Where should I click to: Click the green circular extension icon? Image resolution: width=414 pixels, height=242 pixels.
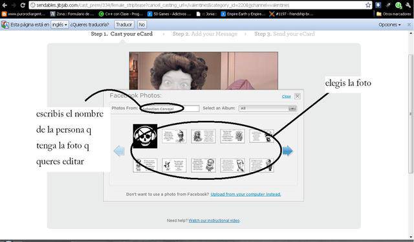(398, 5)
